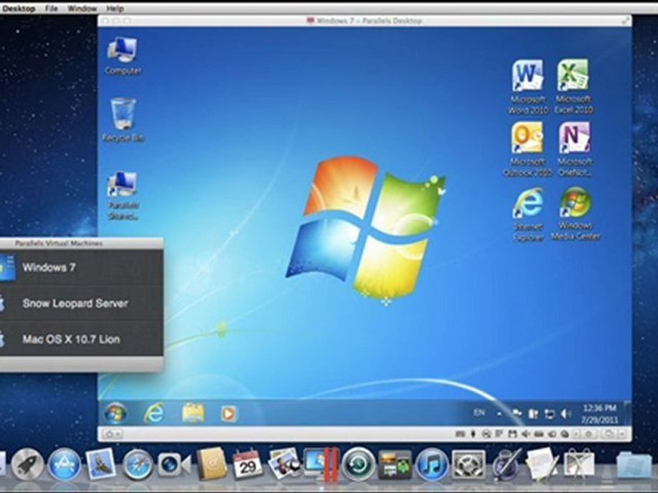Viewport: 658px width, 493px height.
Task: Open Address Book from the Dock
Action: click(212, 464)
